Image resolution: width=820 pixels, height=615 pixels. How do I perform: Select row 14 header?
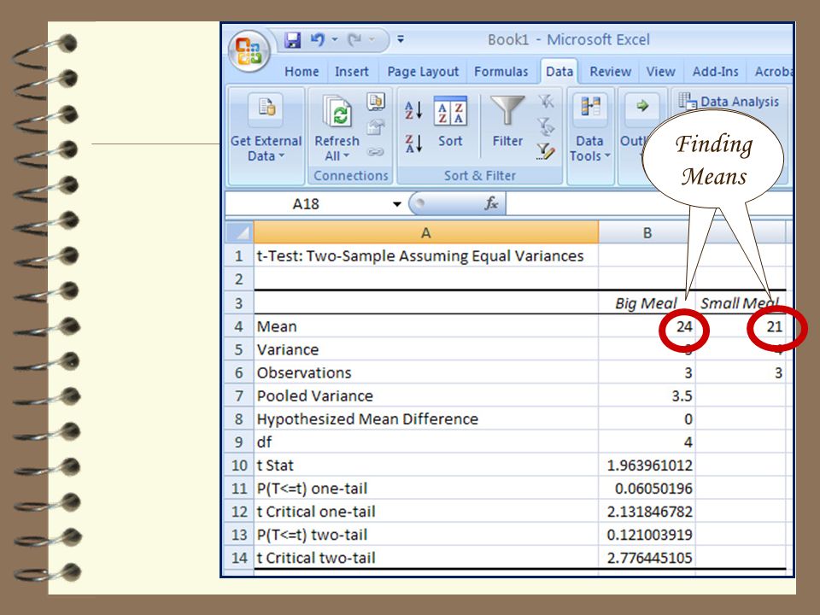click(x=239, y=558)
